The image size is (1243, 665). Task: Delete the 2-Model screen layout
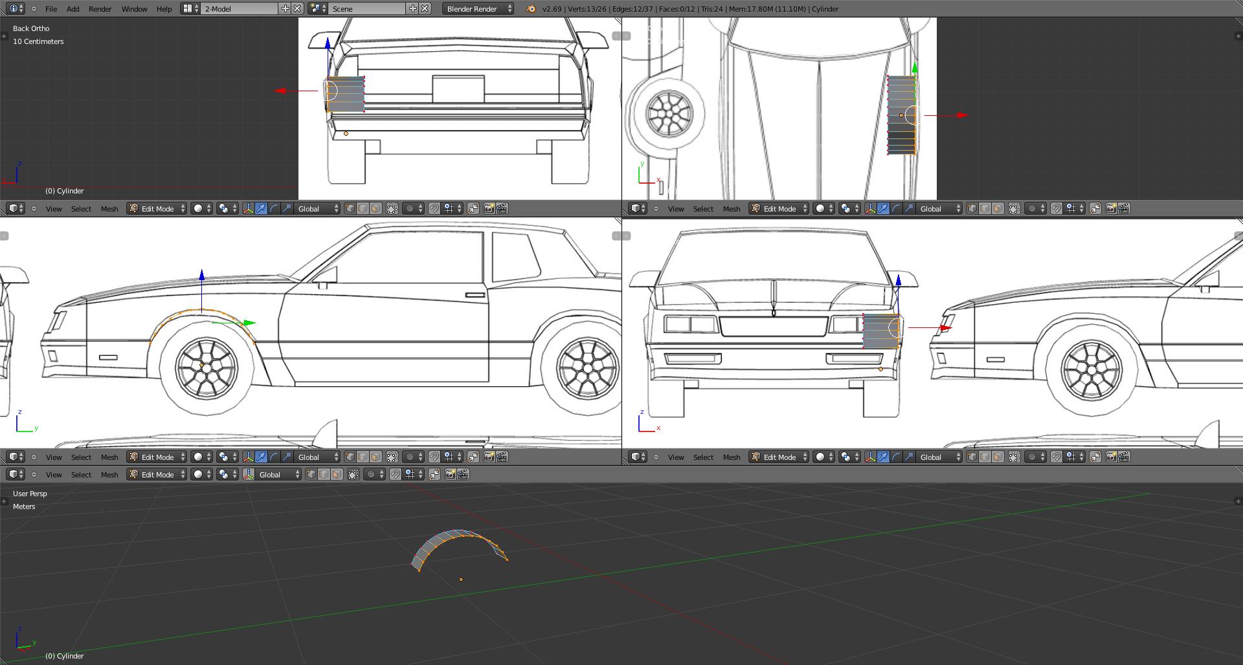(297, 8)
